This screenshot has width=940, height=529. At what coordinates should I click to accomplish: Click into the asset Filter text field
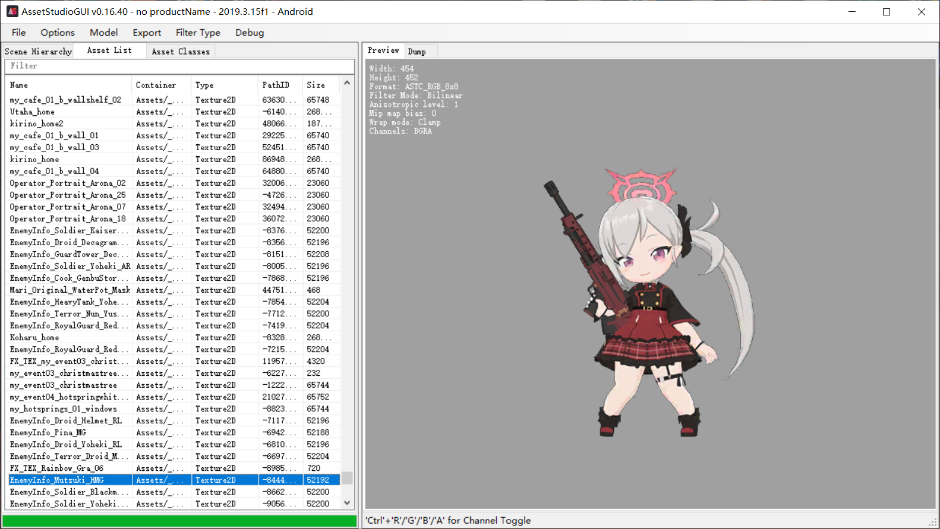point(178,66)
